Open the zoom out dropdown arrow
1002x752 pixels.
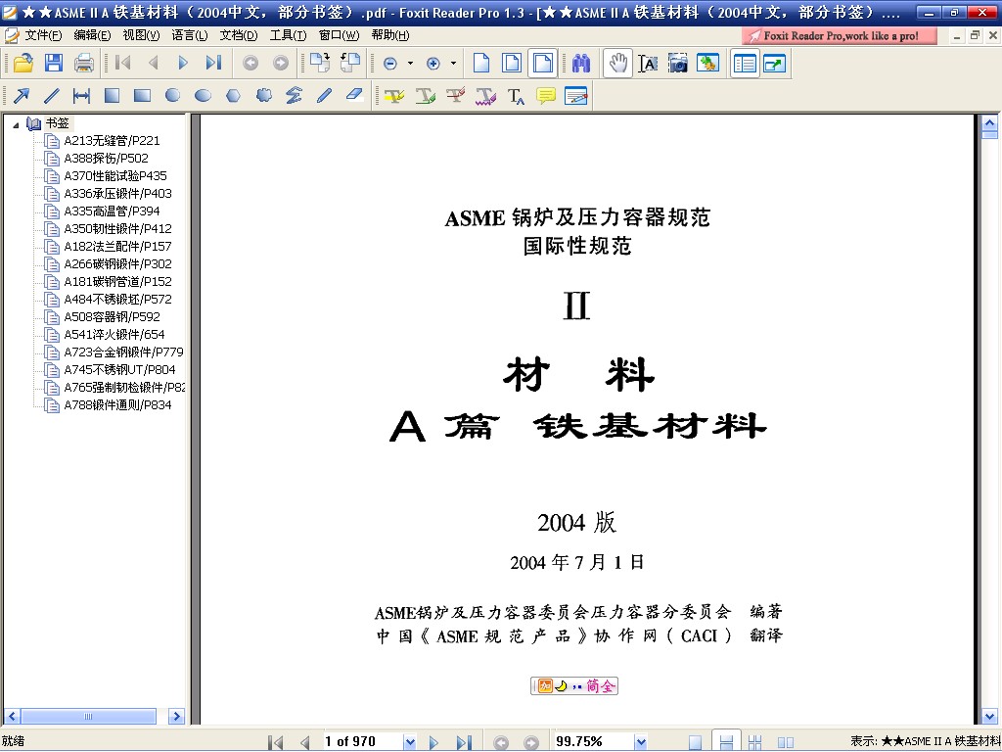tap(410, 64)
